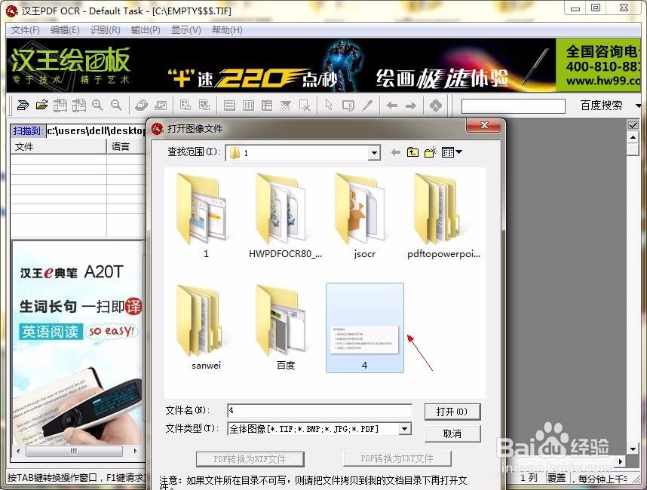Click the 打开(O) button

452,412
